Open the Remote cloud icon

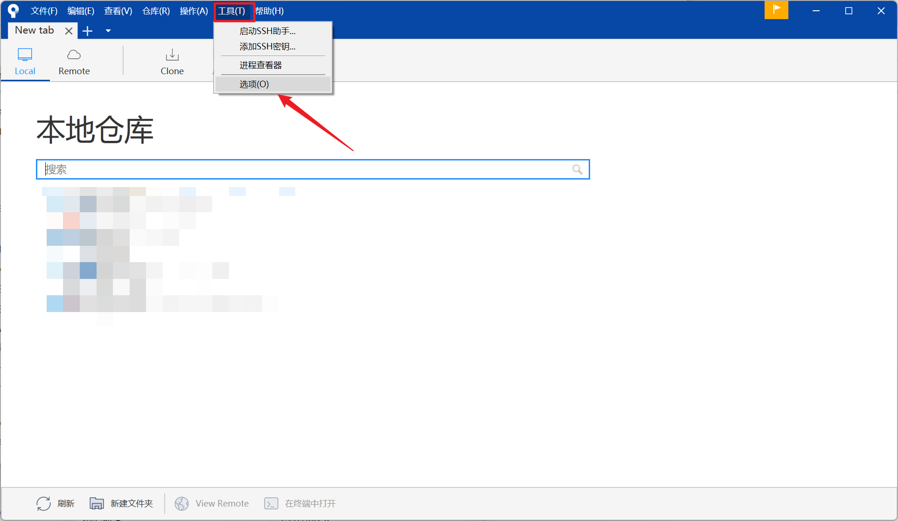pyautogui.click(x=74, y=55)
